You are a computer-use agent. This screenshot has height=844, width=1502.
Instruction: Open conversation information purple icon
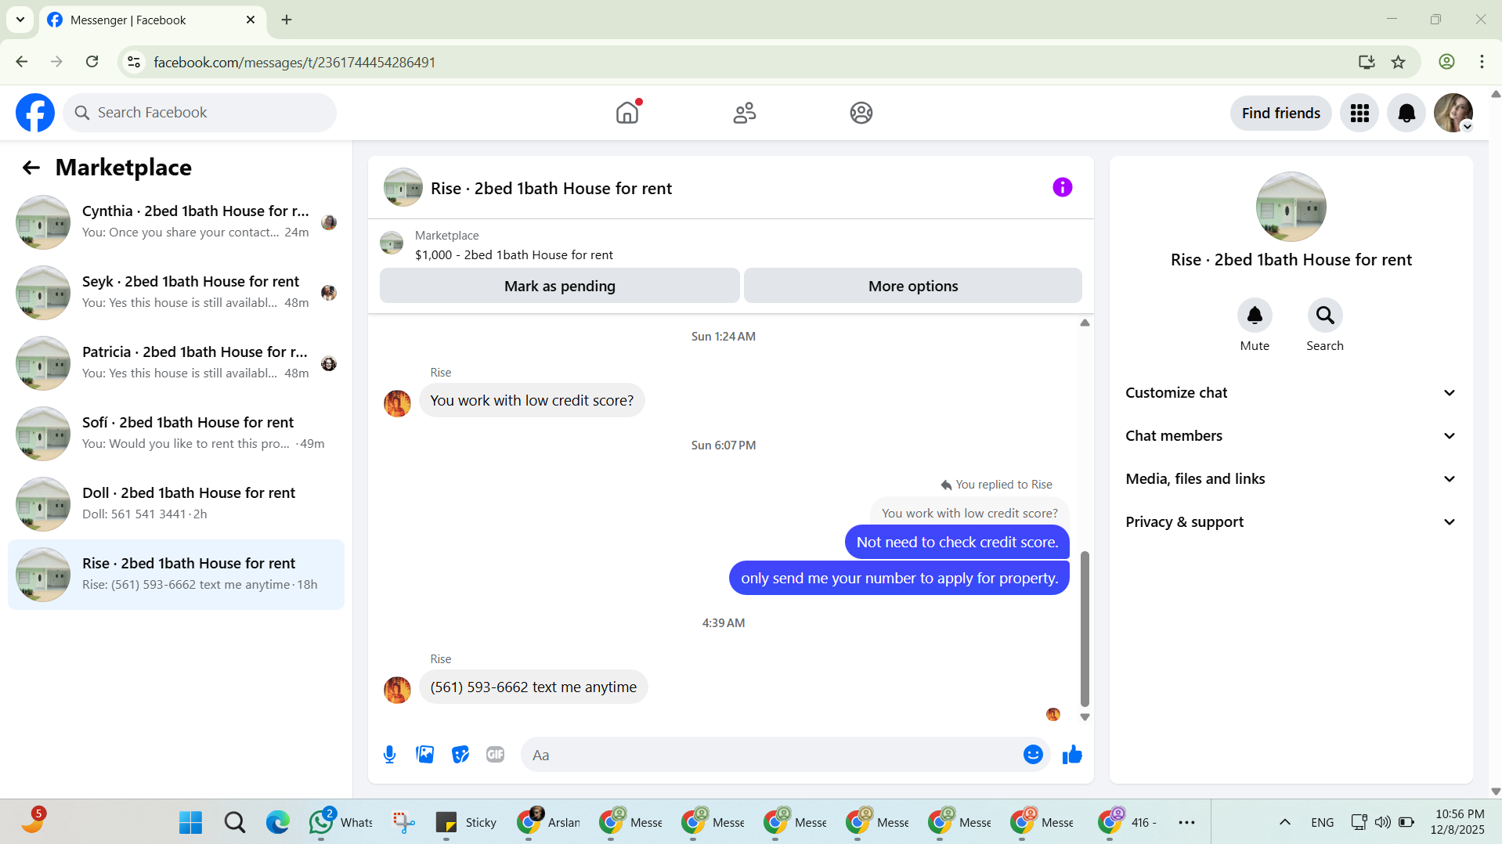click(1062, 187)
